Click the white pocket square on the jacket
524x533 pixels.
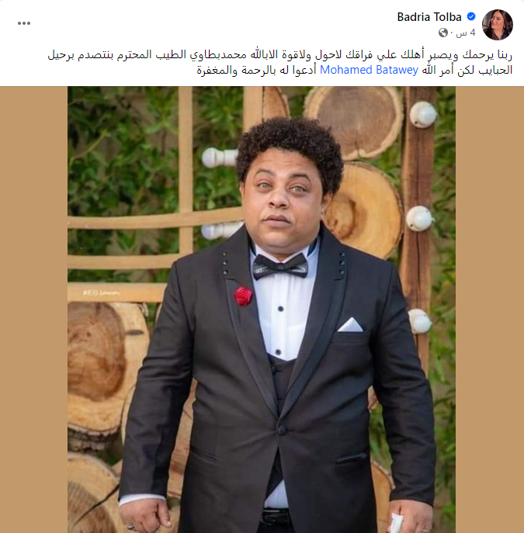tap(350, 324)
